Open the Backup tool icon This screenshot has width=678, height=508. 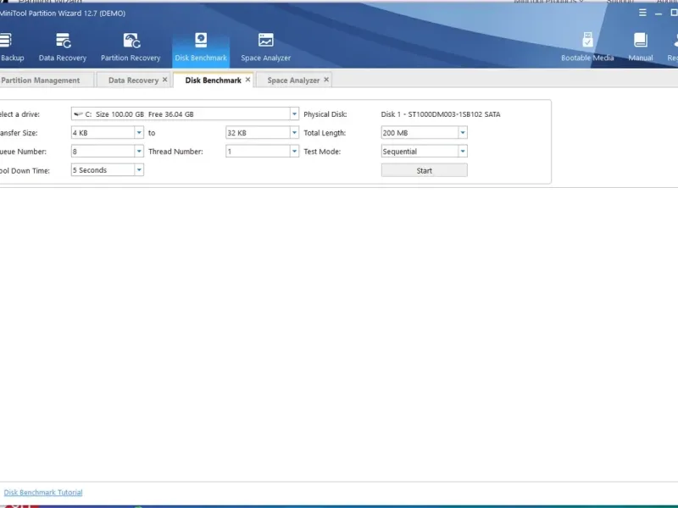6,41
